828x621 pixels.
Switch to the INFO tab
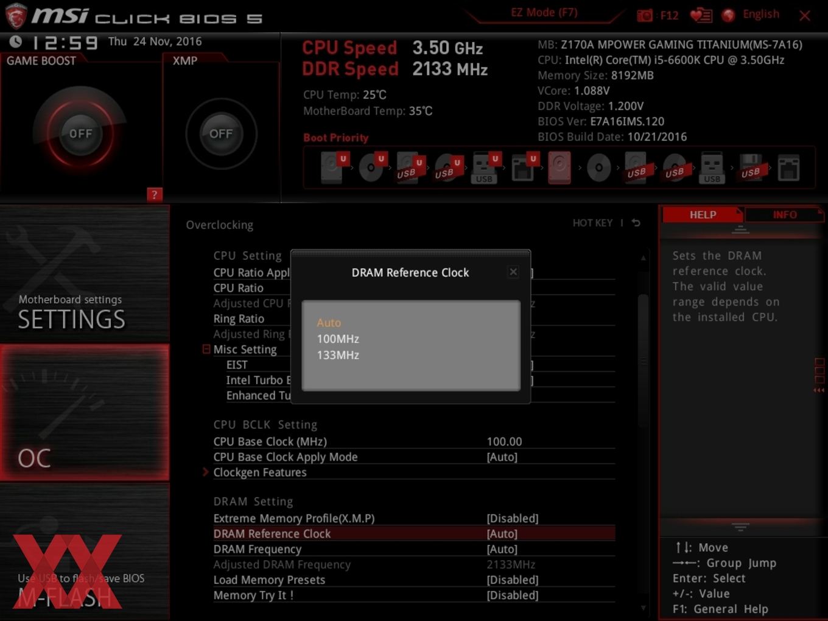(784, 214)
